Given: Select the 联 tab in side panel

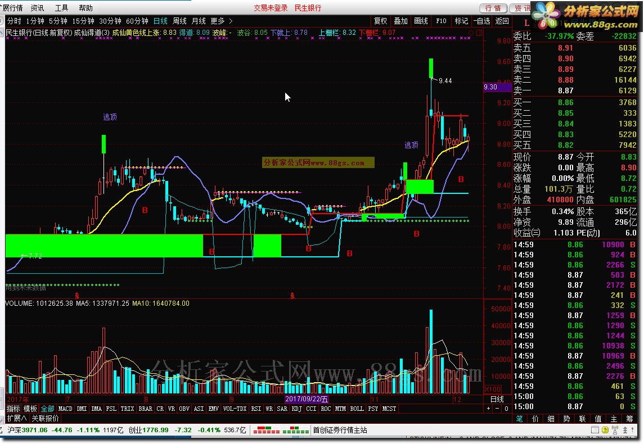Looking at the screenshot, I should (582, 419).
